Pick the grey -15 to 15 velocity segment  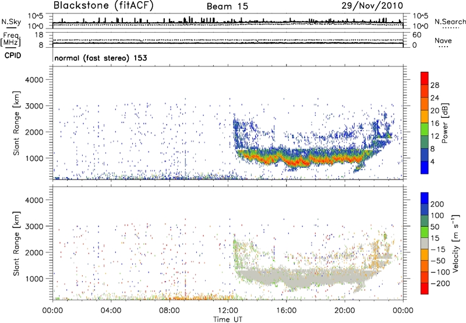click(x=425, y=243)
